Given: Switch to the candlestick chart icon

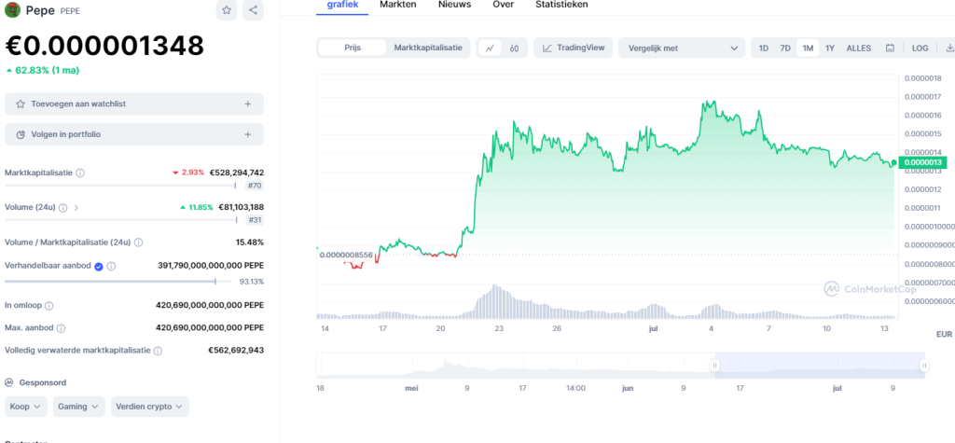Looking at the screenshot, I should [x=515, y=48].
